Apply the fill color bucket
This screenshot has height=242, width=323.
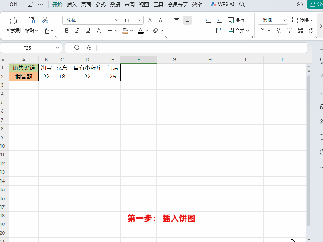coord(125,31)
